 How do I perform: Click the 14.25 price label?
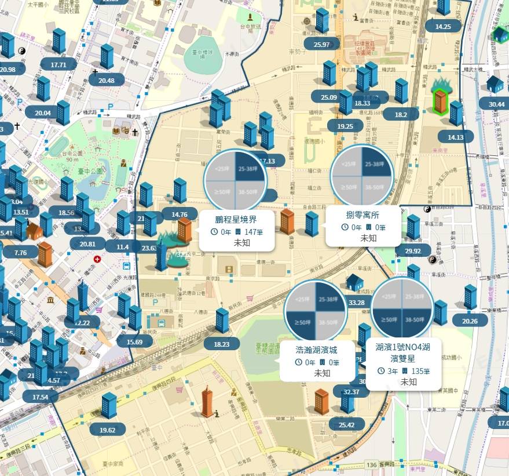pos(443,26)
